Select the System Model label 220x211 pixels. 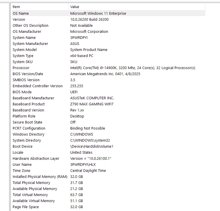click(24, 50)
